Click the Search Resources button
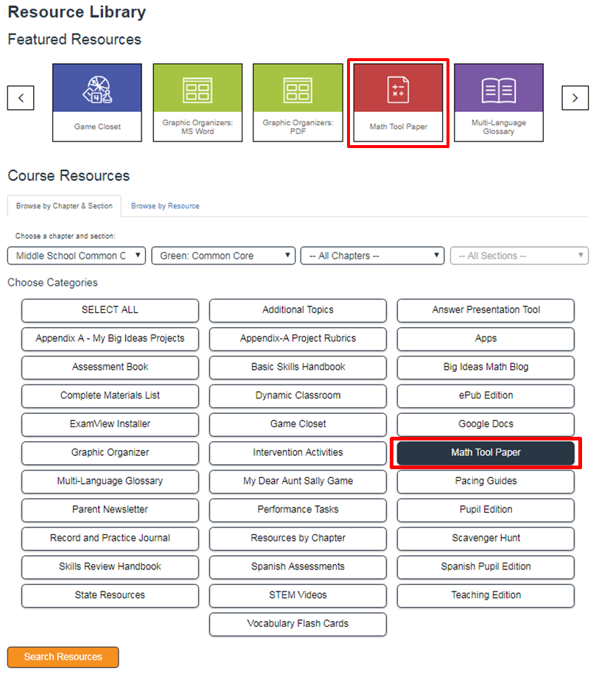The height and width of the screenshot is (685, 599). click(63, 657)
